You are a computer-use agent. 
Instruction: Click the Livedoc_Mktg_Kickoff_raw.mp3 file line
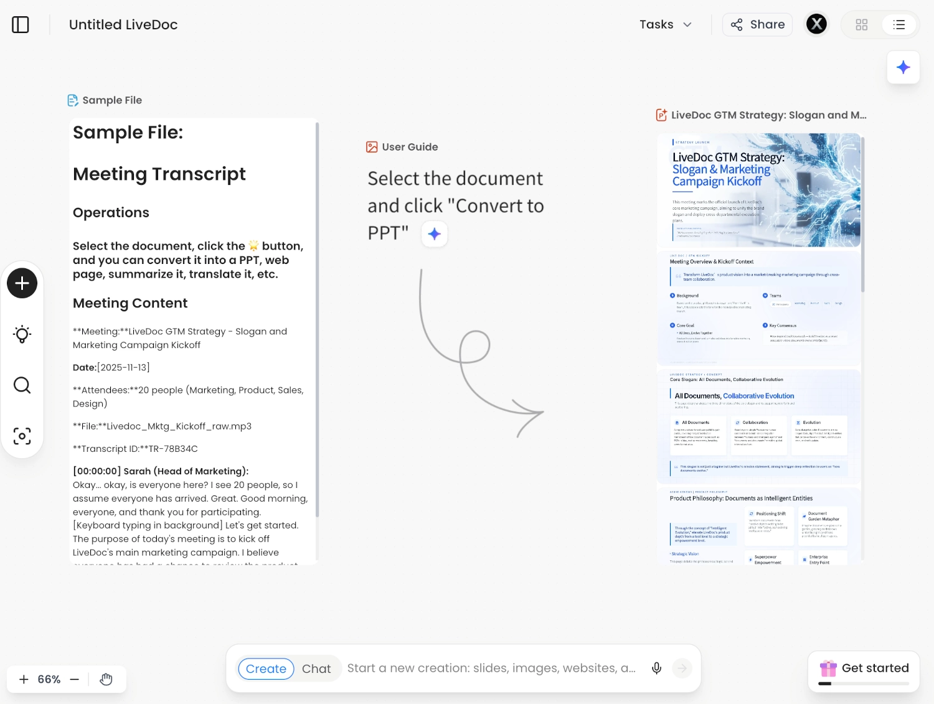tap(162, 426)
